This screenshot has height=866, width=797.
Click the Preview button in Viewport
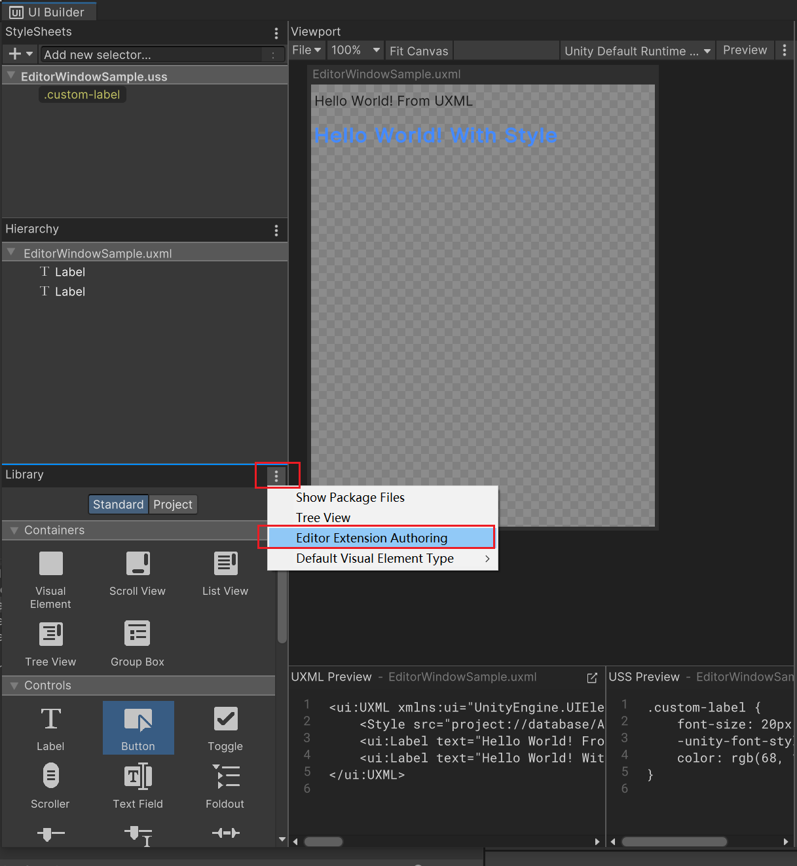tap(745, 50)
